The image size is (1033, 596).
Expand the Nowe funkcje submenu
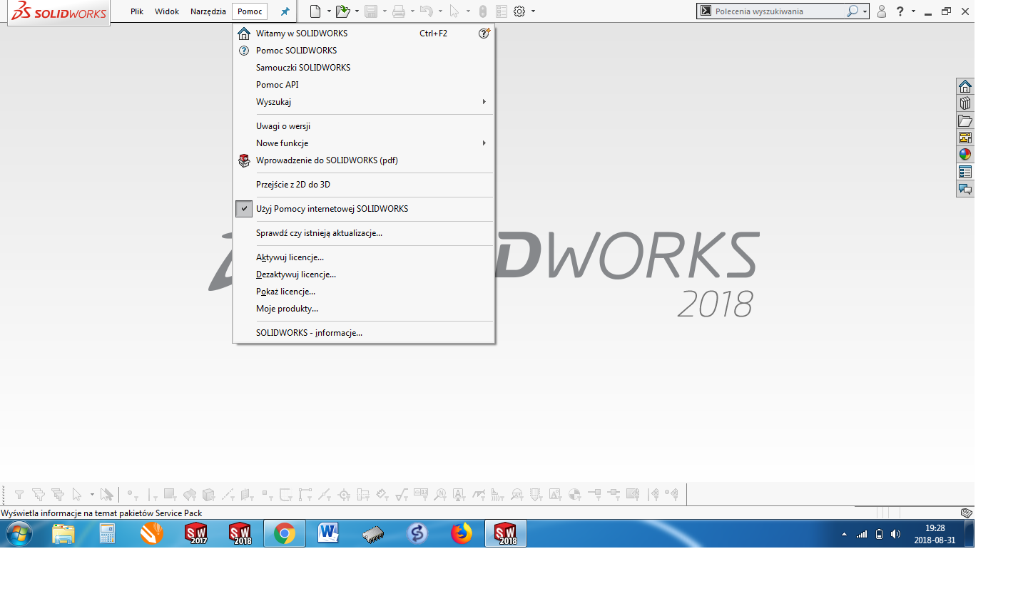pos(484,143)
